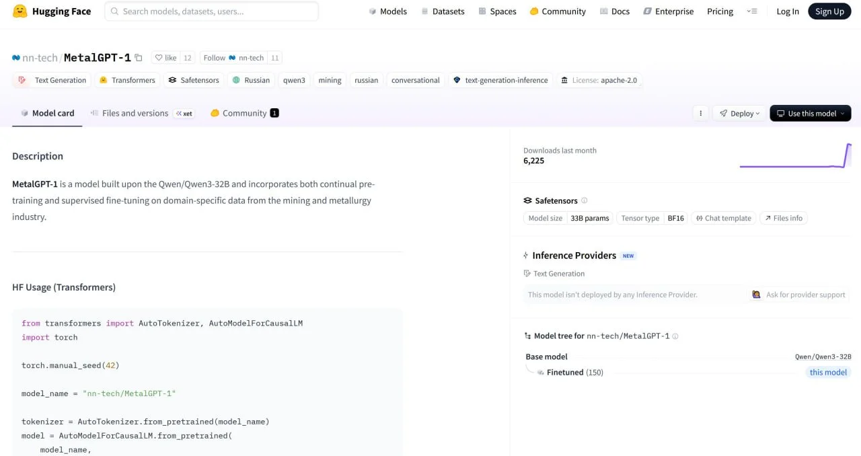Open the Use this model dropdown

point(810,114)
